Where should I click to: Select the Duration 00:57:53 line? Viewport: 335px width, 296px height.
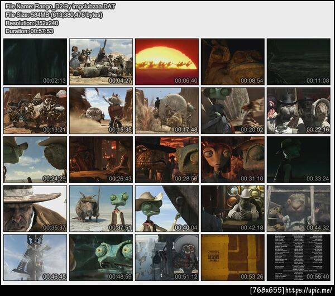[29, 31]
